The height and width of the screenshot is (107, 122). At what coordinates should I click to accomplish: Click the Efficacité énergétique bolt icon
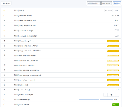click(x=5, y=41)
